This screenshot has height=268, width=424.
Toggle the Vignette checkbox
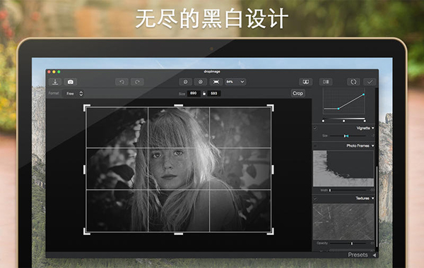click(x=315, y=128)
